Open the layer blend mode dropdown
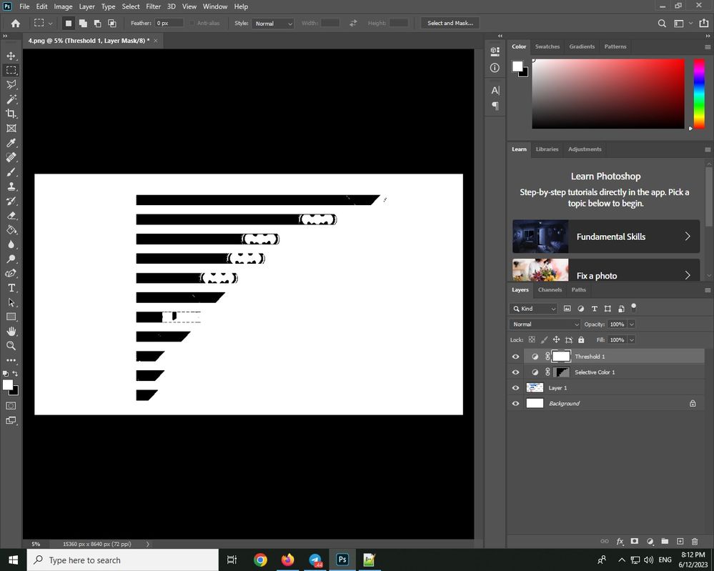The width and height of the screenshot is (714, 571). pyautogui.click(x=545, y=324)
